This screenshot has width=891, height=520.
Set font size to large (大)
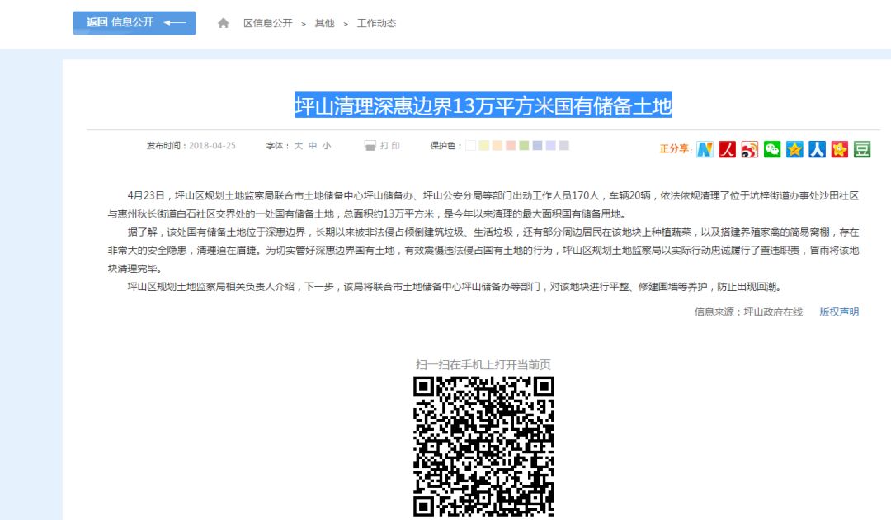pos(299,146)
